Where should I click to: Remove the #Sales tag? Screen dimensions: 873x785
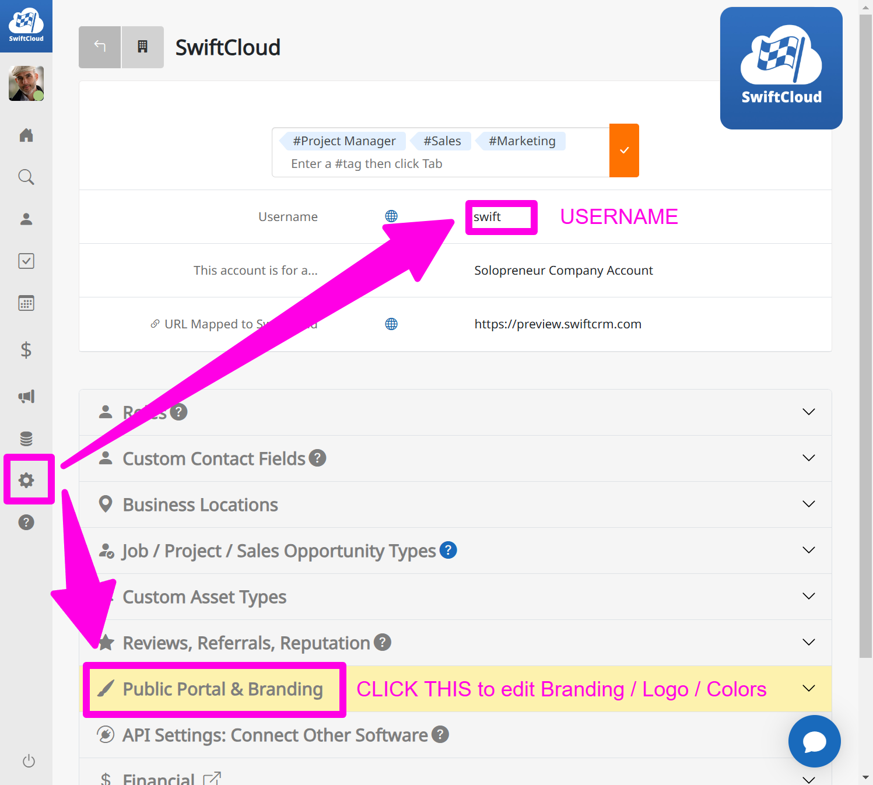pos(441,141)
